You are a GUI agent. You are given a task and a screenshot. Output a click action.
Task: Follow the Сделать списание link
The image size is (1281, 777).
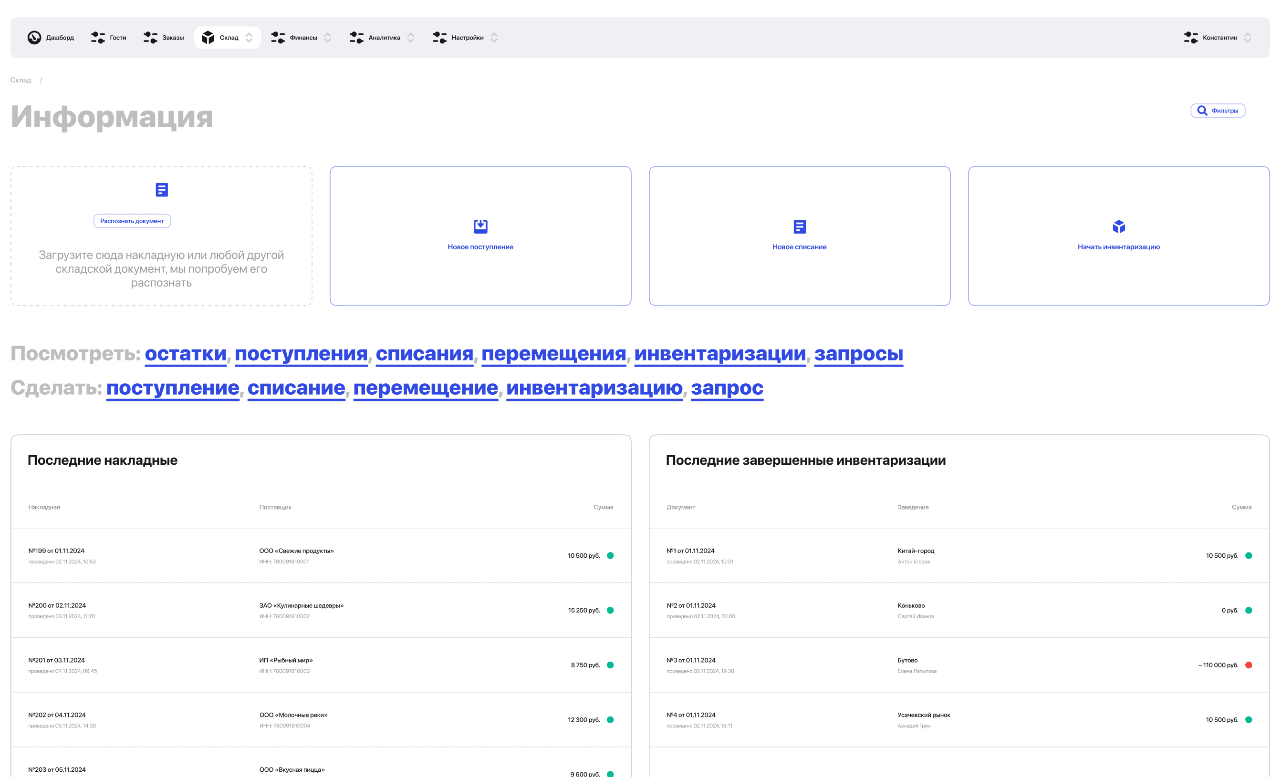296,388
